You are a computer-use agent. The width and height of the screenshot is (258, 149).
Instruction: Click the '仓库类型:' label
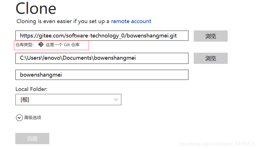point(25,45)
